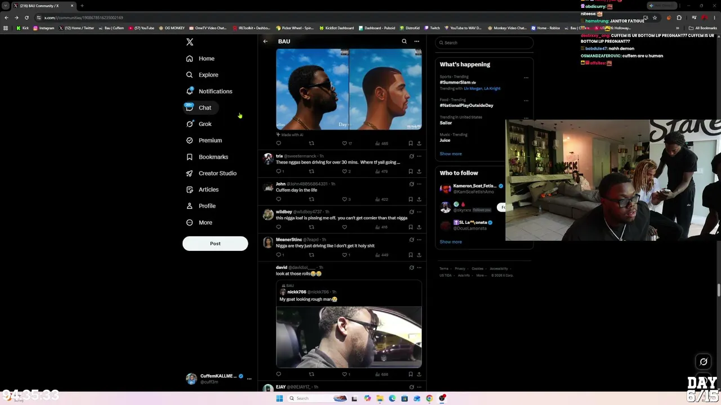Open Notifications in the sidebar
Viewport: 721px width, 405px height.
[208, 91]
